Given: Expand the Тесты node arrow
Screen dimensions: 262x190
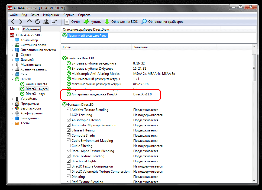Looking at the screenshot, I should click(x=12, y=123).
